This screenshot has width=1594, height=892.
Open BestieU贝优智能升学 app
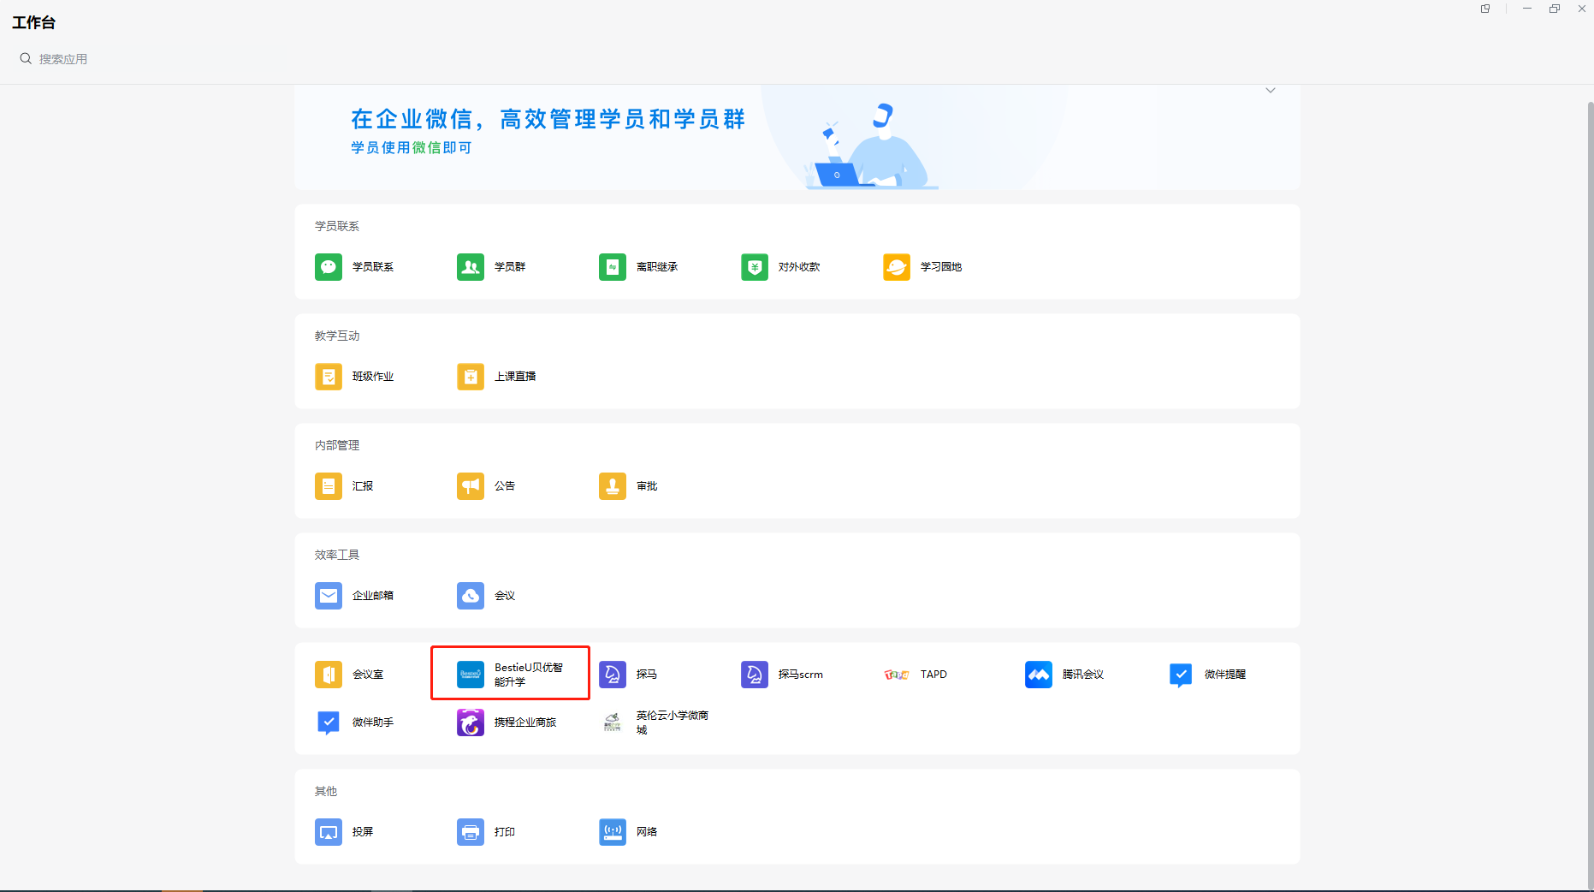pyautogui.click(x=510, y=675)
